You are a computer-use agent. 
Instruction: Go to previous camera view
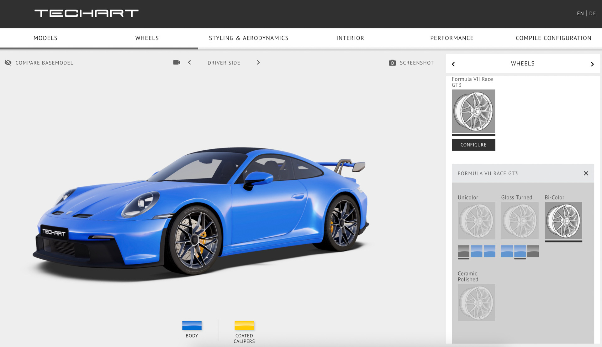point(189,62)
